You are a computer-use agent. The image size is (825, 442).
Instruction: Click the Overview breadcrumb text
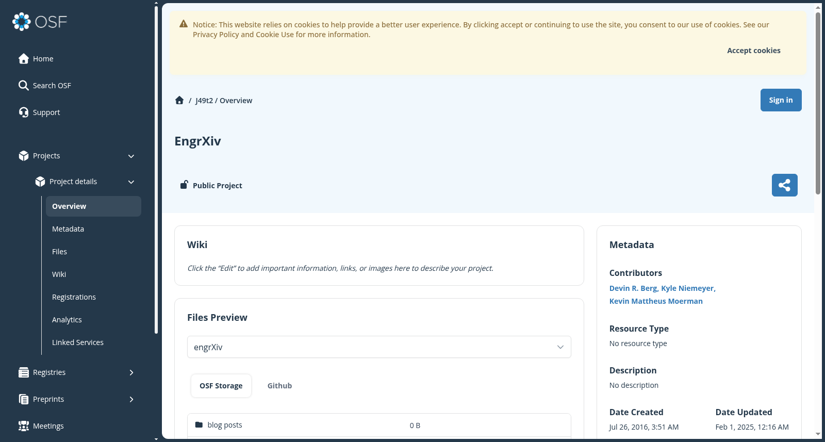(x=236, y=101)
